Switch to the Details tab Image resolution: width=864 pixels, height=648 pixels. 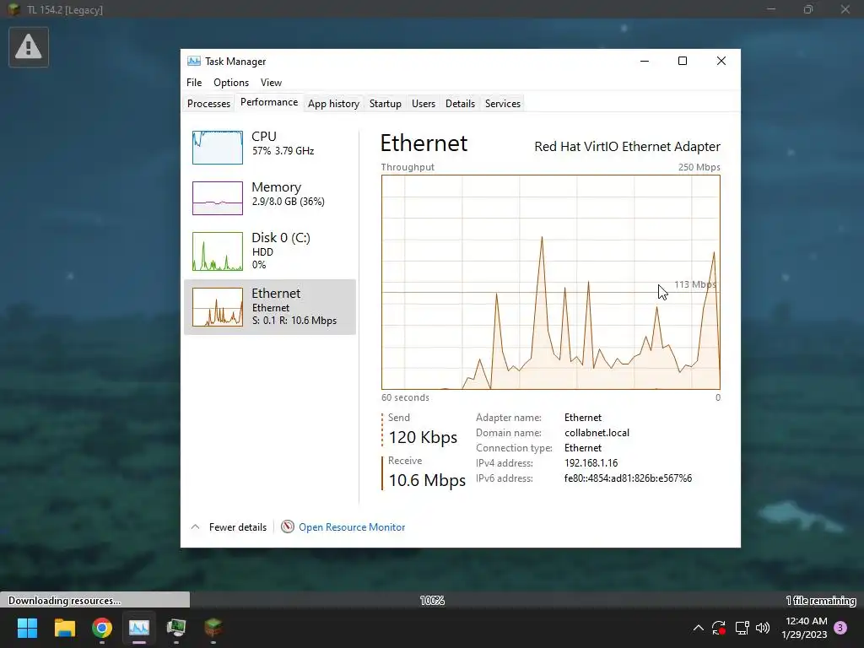coord(460,104)
